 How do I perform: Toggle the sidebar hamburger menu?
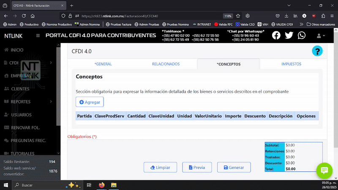(x=38, y=35)
